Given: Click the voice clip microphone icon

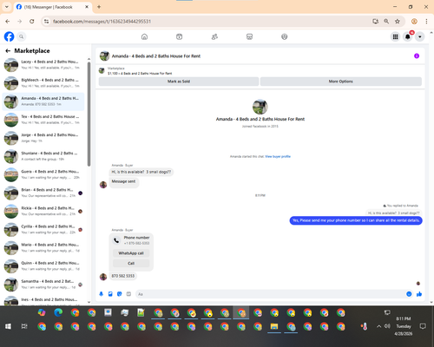Looking at the screenshot, I should [102, 294].
